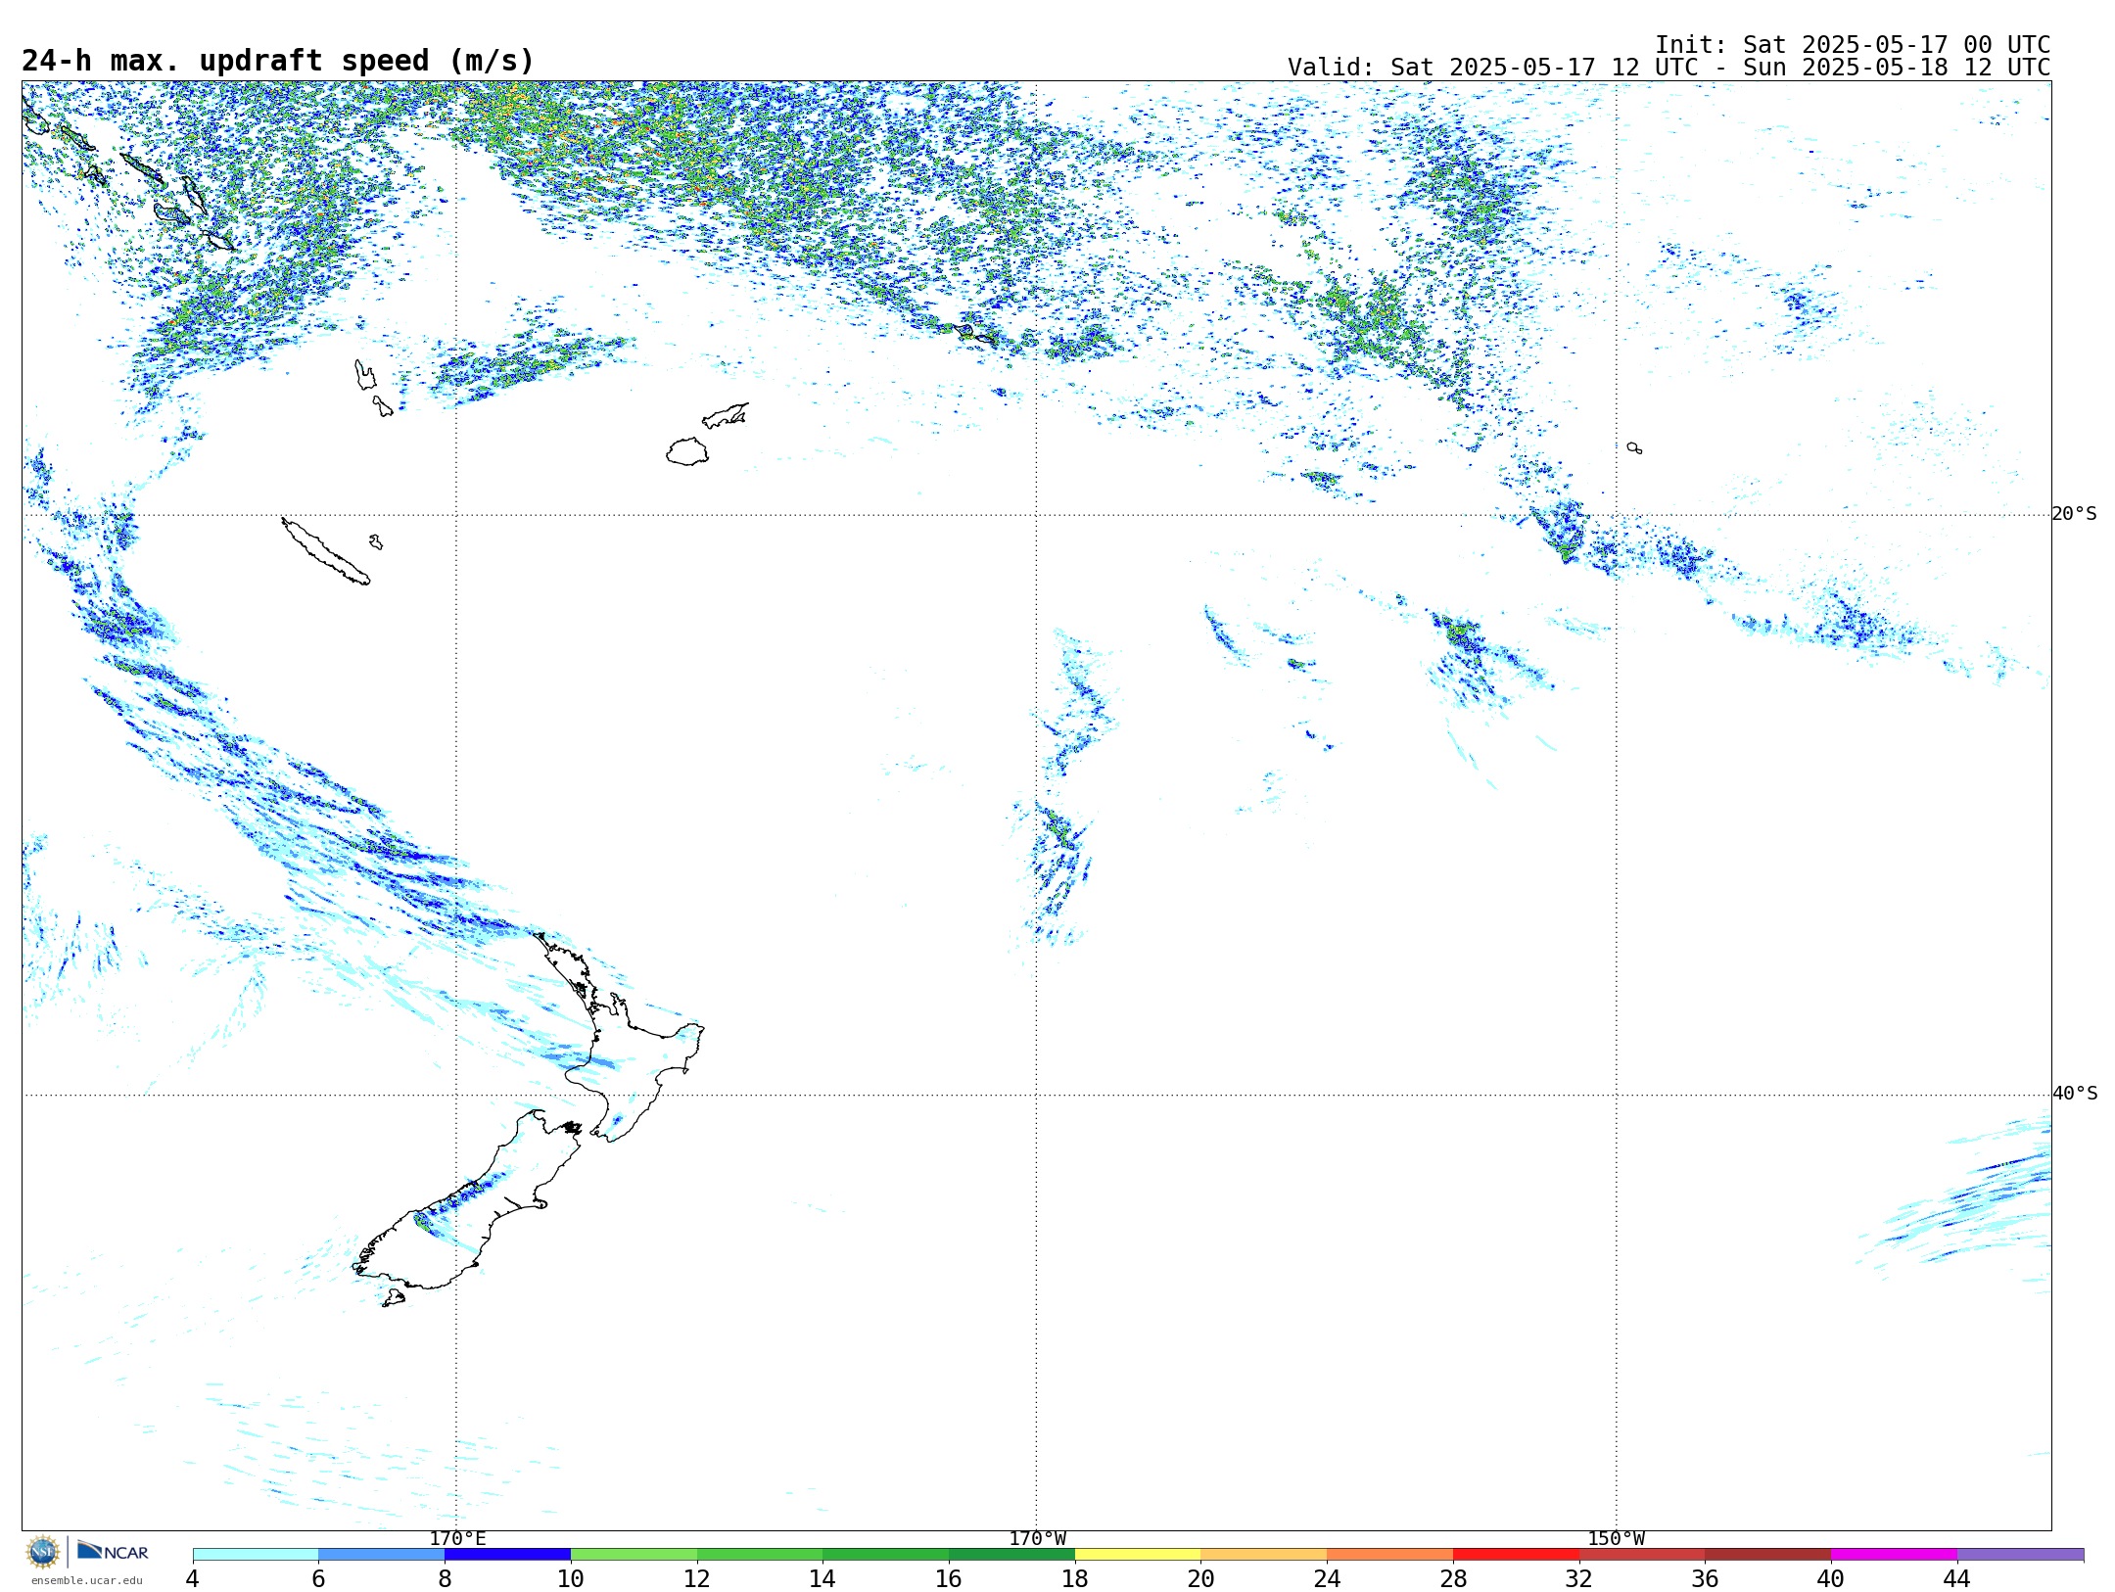This screenshot has height=1592, width=2115.
Task: Click the New Caledonia island outline
Action: point(325,551)
